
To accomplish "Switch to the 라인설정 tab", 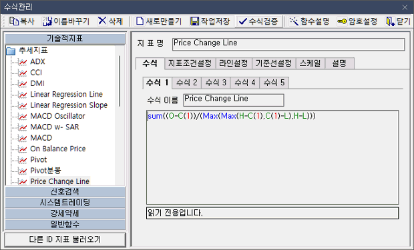I will (x=234, y=63).
